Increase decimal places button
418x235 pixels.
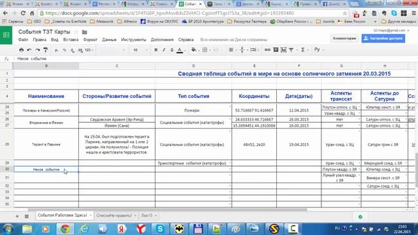[x=80, y=50]
